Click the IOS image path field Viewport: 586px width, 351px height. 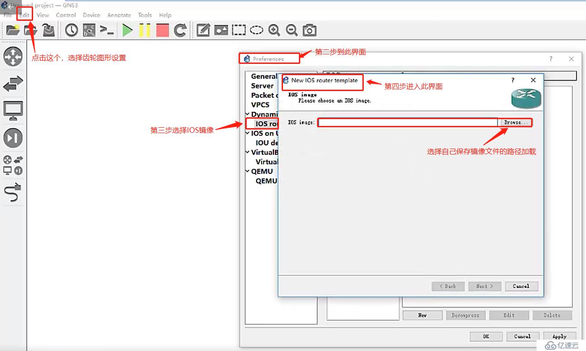point(408,122)
